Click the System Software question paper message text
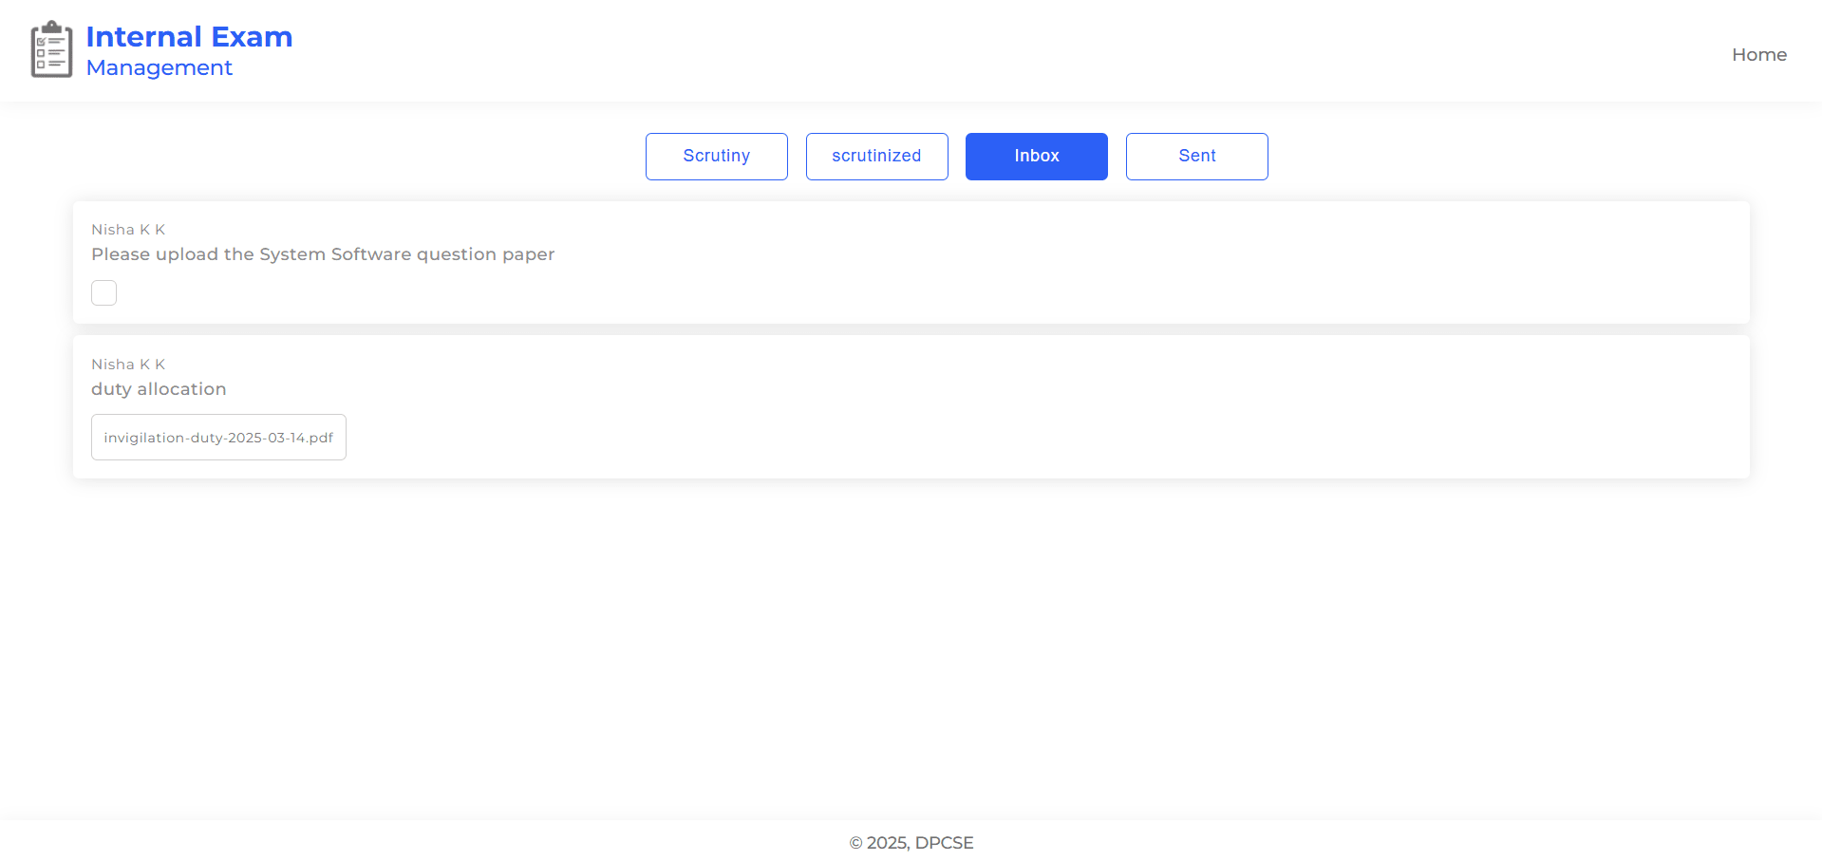 click(x=323, y=254)
